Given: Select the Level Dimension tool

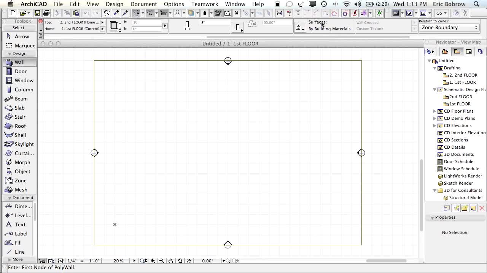Looking at the screenshot, I should pyautogui.click(x=18, y=215).
